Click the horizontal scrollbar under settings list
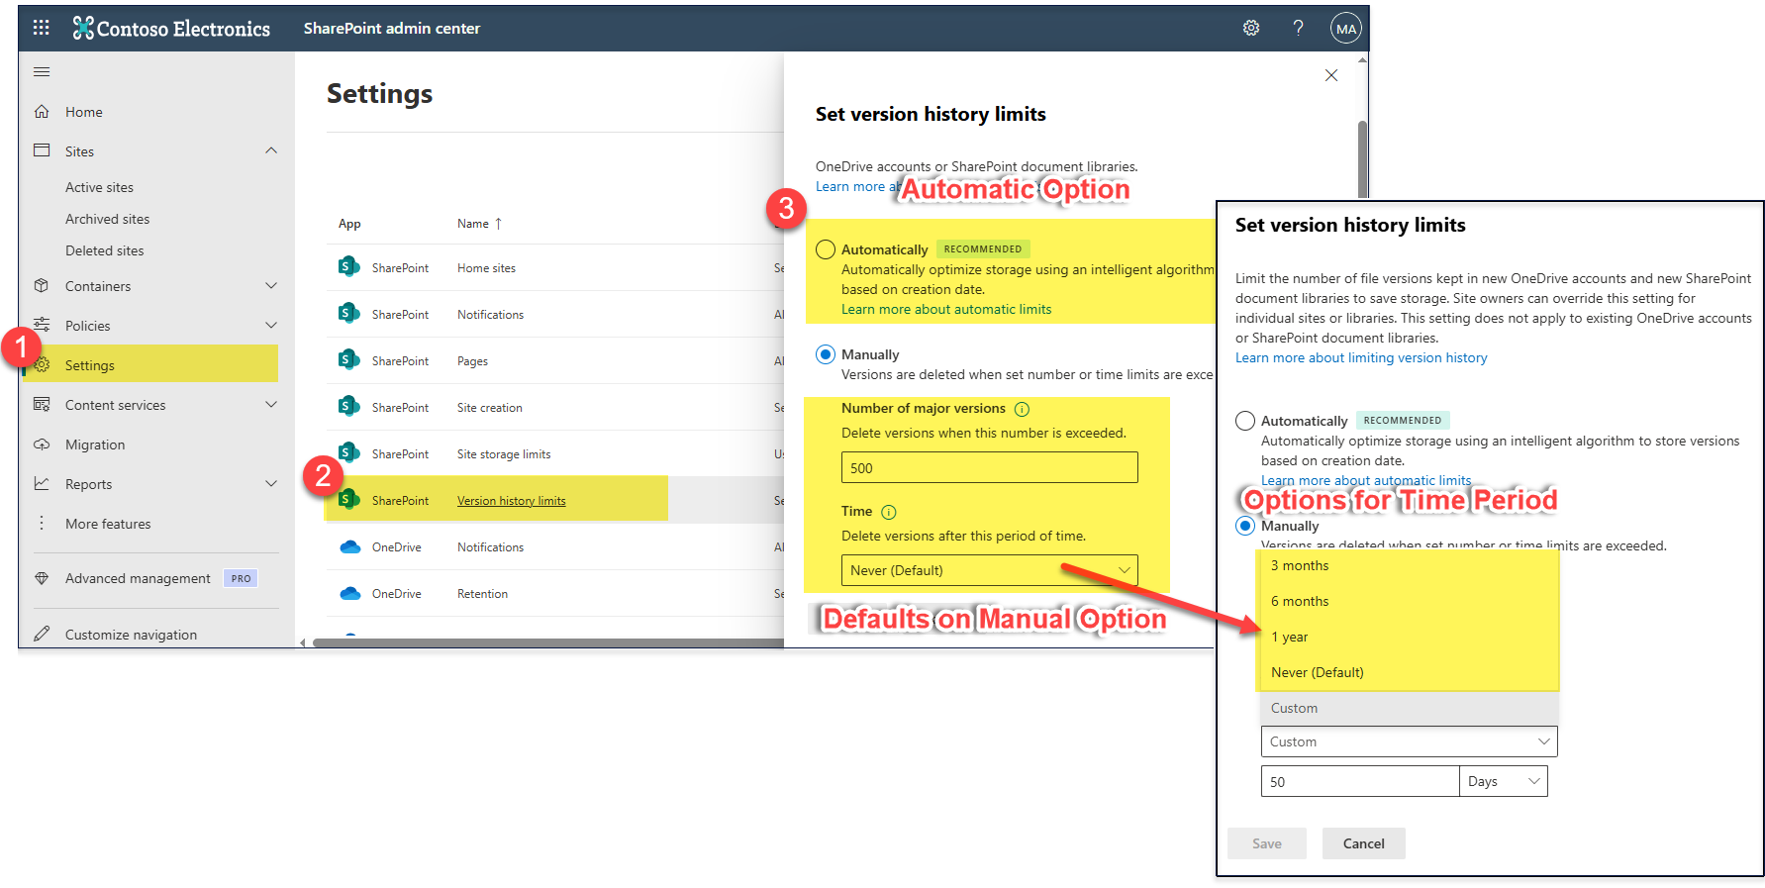 (544, 642)
